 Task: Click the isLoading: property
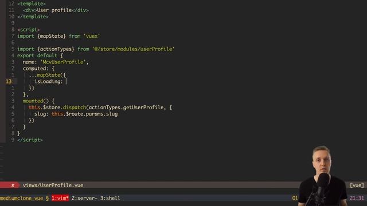click(49, 81)
